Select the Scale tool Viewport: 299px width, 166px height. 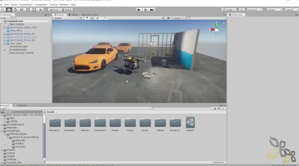pos(22,10)
